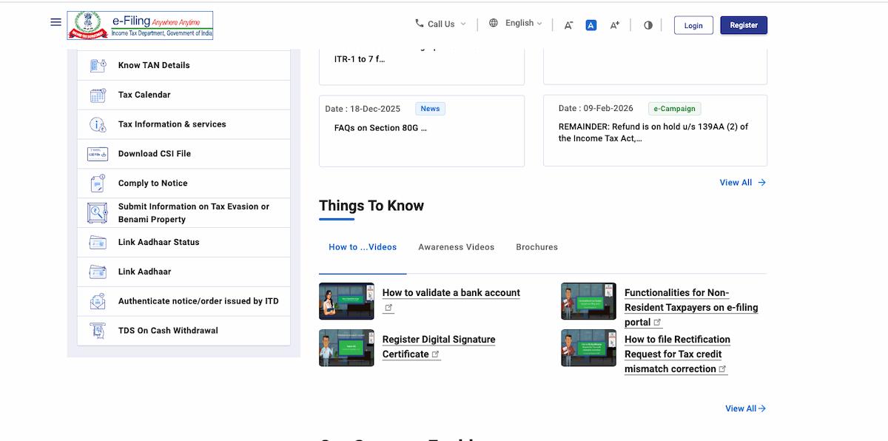The width and height of the screenshot is (888, 441).
Task: Open the Register Digital Signature Certificate video thumbnail
Action: [x=346, y=348]
